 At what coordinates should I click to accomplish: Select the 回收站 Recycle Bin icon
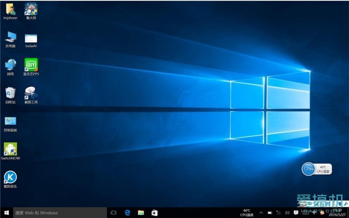click(10, 95)
